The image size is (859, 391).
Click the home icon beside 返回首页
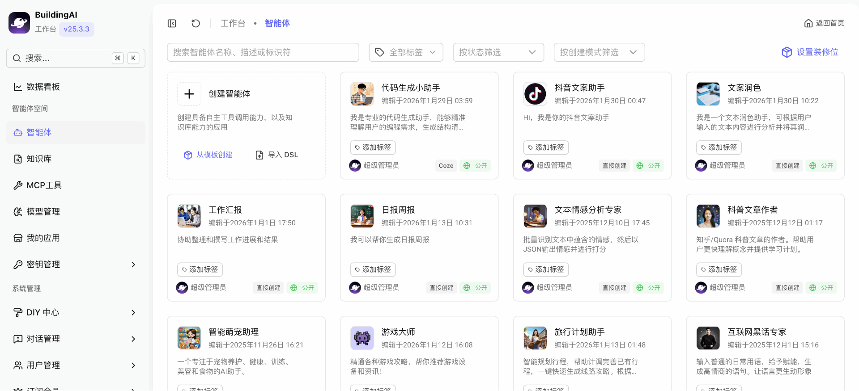pos(808,23)
